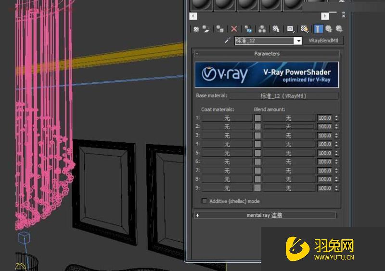Click the right arrow under the sample slots
This screenshot has width=385, height=271.
325,16
